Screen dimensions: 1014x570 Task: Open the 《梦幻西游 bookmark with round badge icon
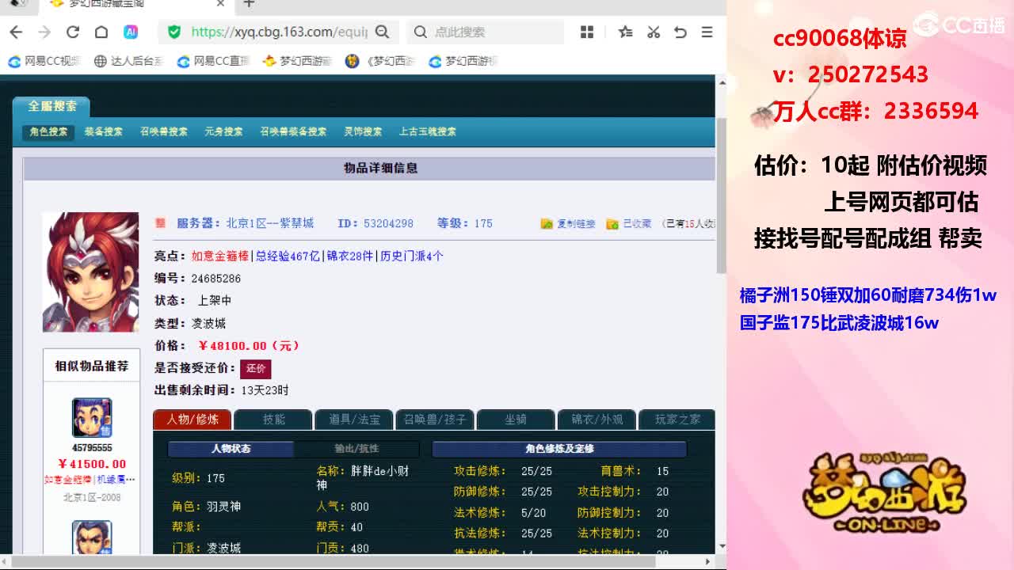coord(380,61)
